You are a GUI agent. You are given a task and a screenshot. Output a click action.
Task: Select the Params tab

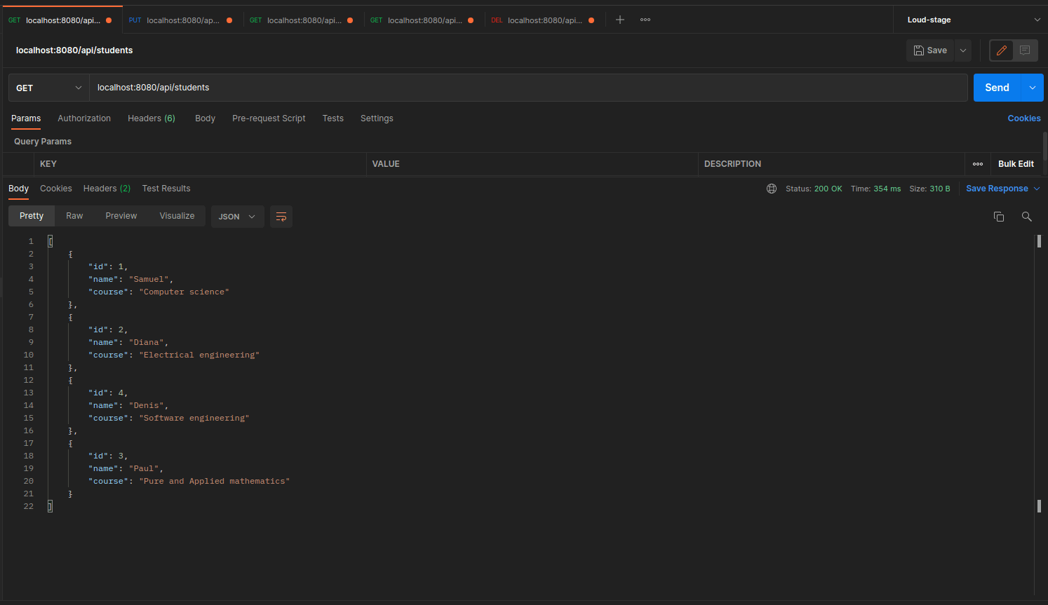[x=26, y=118]
